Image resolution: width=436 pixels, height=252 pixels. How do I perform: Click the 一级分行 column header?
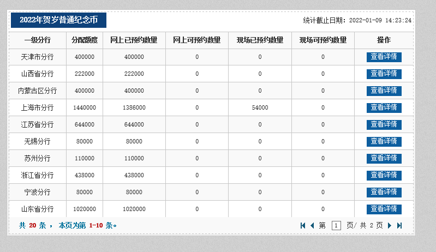pos(38,40)
